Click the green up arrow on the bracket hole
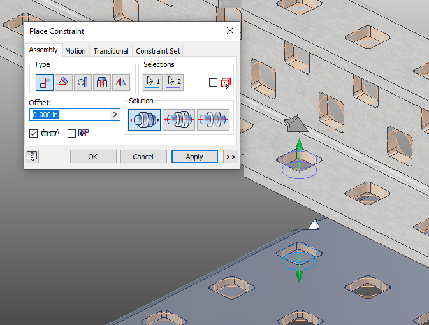This screenshot has width=429, height=325. tap(300, 145)
